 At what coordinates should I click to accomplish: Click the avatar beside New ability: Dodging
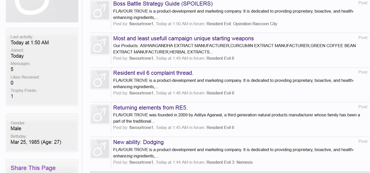point(100,149)
